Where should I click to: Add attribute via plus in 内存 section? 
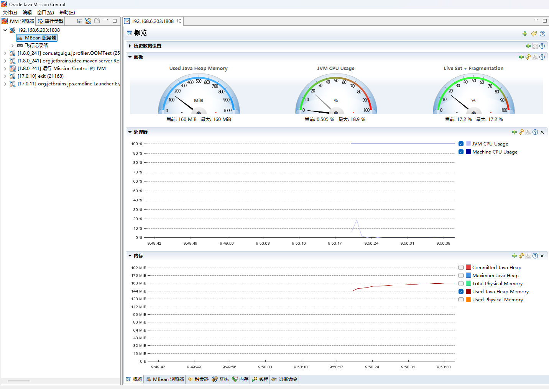(x=514, y=256)
